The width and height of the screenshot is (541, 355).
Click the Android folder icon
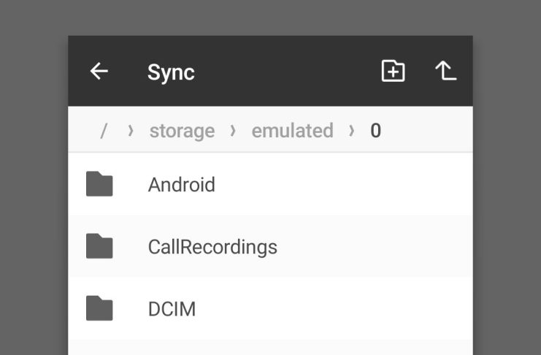[99, 184]
